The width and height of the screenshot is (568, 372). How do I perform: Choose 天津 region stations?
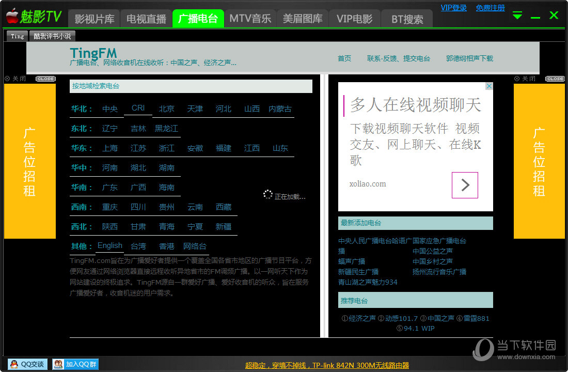click(x=195, y=109)
